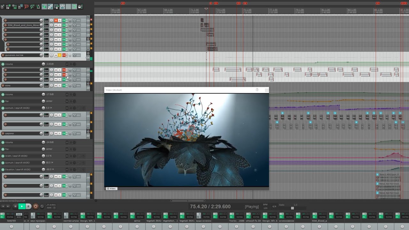Click timeline marker 30 in the ruler
The image size is (409, 230).
click(x=123, y=3)
